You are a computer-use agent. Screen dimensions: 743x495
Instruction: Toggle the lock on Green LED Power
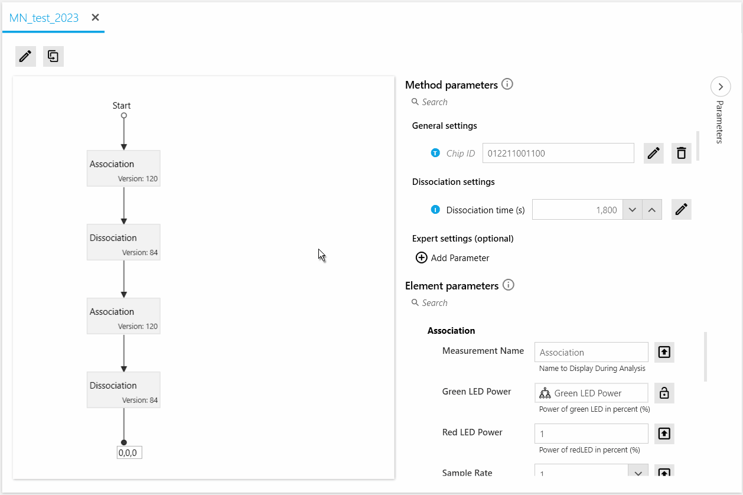(664, 393)
